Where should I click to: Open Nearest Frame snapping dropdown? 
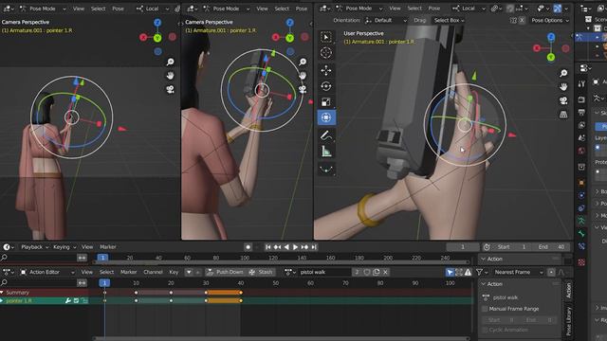(x=519, y=272)
